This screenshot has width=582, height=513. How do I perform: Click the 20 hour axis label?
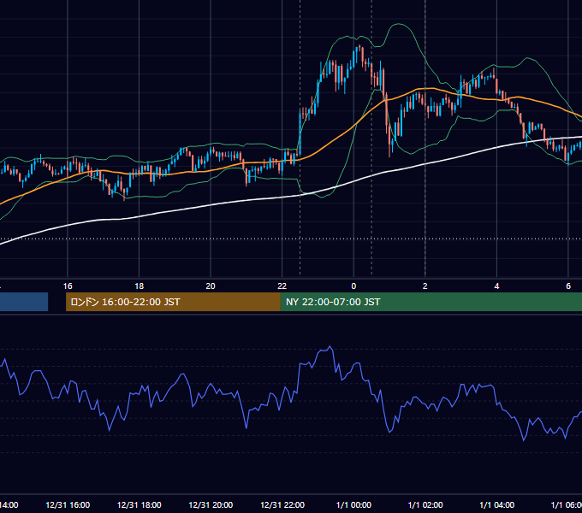(211, 286)
